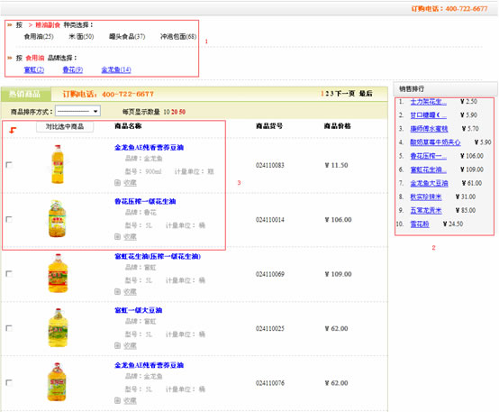Viewport: 499px width, 412px height.
Task: Click the 对比选中商品 compare button
Action: coord(65,126)
